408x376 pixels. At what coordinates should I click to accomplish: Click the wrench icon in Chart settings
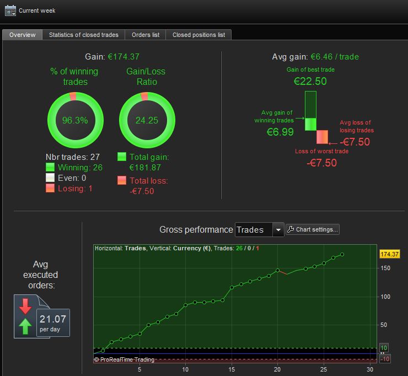point(291,229)
